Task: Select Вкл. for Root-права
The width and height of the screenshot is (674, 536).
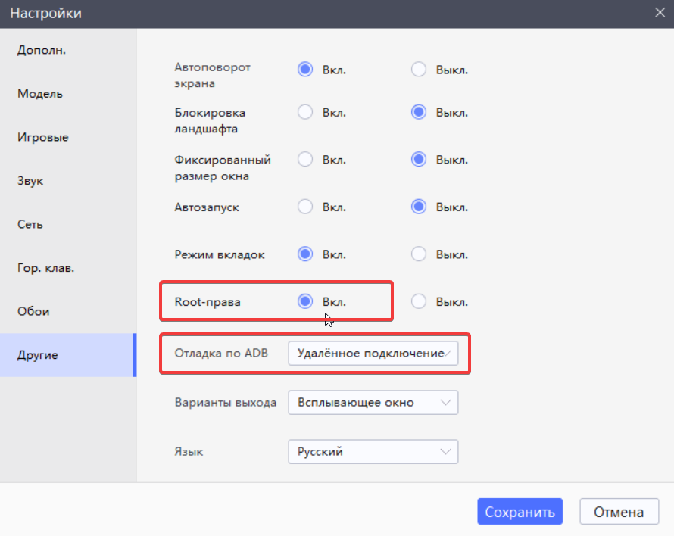Action: coord(305,301)
